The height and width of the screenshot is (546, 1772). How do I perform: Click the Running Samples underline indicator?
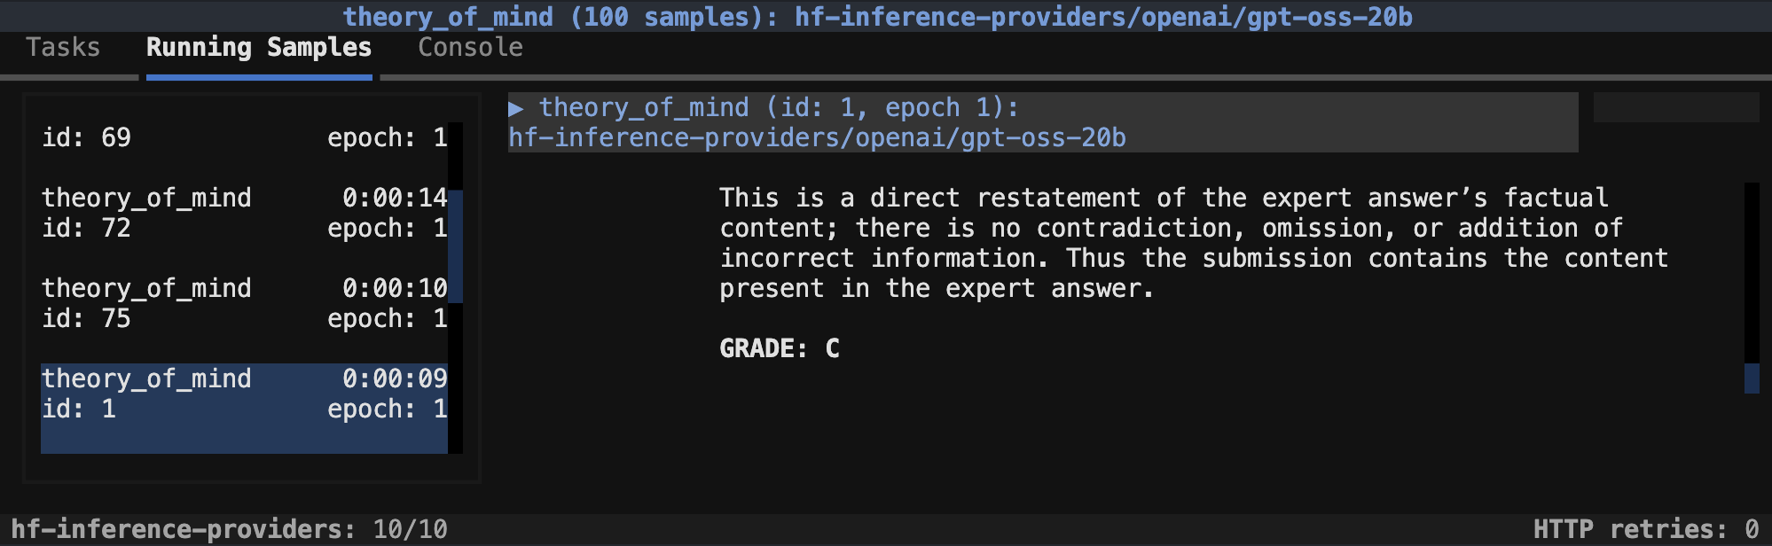[258, 78]
